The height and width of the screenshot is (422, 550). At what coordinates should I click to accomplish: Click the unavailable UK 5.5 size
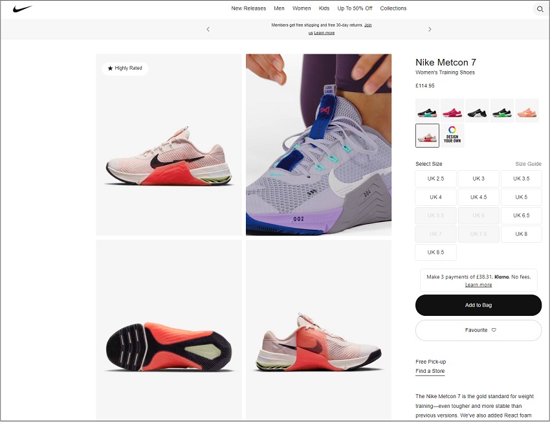(x=435, y=216)
